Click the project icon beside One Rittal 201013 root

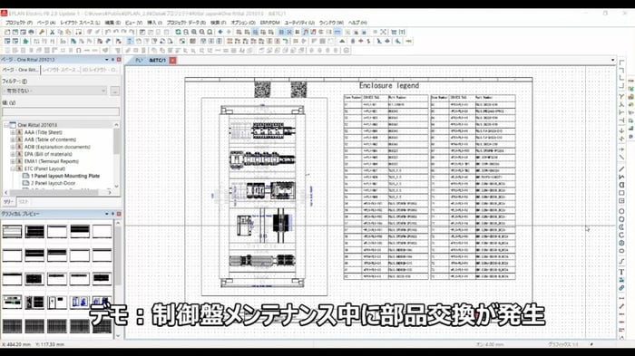click(13, 125)
